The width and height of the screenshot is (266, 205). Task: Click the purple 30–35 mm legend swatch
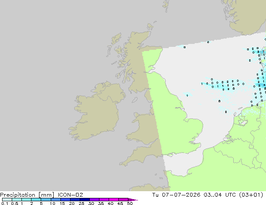94,200
